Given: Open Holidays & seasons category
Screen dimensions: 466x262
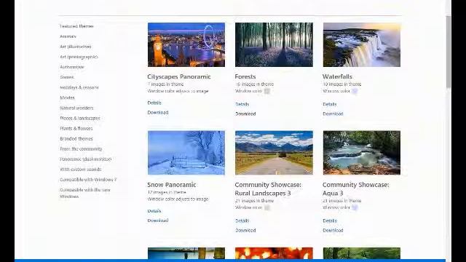Looking at the screenshot, I should click(x=79, y=87).
